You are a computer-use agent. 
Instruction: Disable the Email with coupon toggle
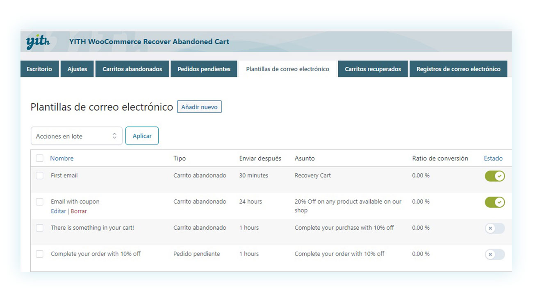coord(495,202)
